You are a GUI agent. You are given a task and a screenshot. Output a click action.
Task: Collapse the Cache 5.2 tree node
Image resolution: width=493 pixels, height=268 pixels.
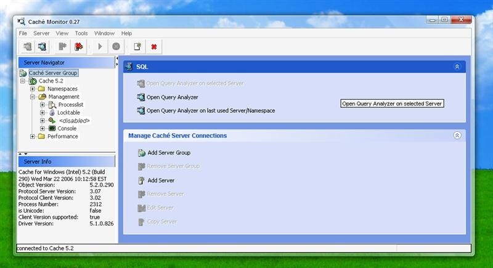tap(22, 81)
